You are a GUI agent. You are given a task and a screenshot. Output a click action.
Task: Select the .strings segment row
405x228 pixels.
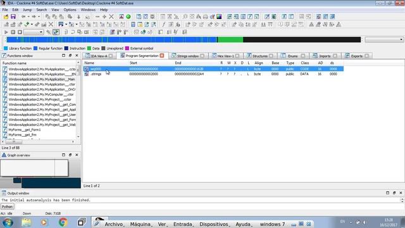(x=213, y=74)
